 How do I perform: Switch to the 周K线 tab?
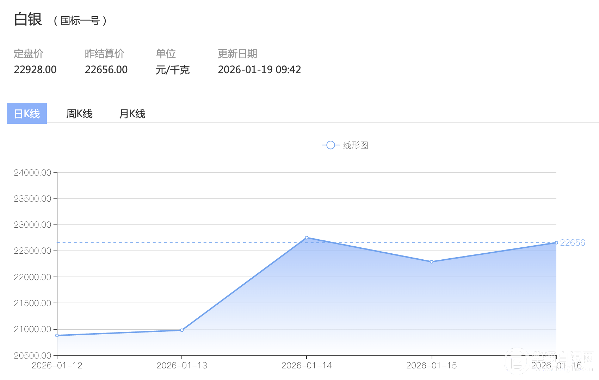pos(79,114)
